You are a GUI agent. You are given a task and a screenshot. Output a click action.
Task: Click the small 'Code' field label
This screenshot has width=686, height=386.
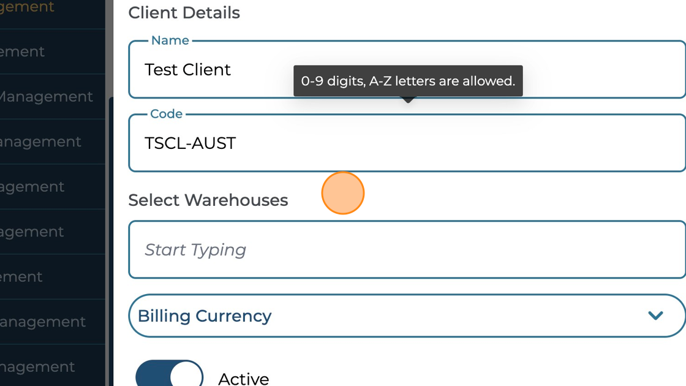coord(166,114)
